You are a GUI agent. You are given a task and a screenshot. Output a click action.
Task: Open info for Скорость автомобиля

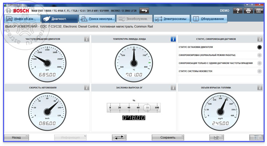[87, 88]
